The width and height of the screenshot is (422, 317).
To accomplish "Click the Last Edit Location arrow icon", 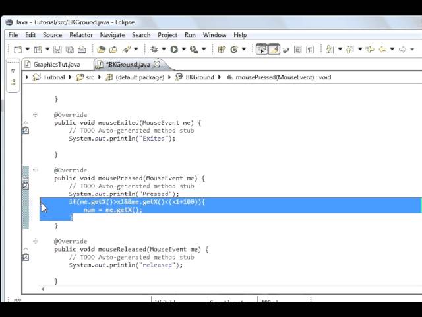I will tap(371, 50).
